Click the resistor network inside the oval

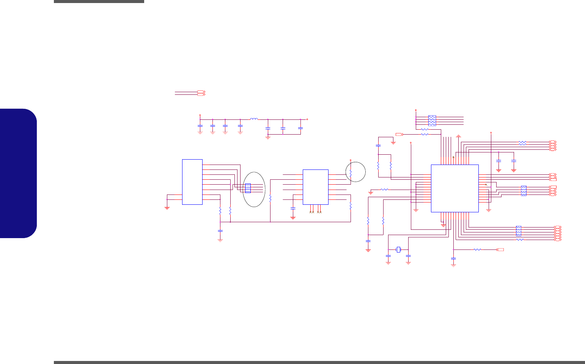point(248,188)
